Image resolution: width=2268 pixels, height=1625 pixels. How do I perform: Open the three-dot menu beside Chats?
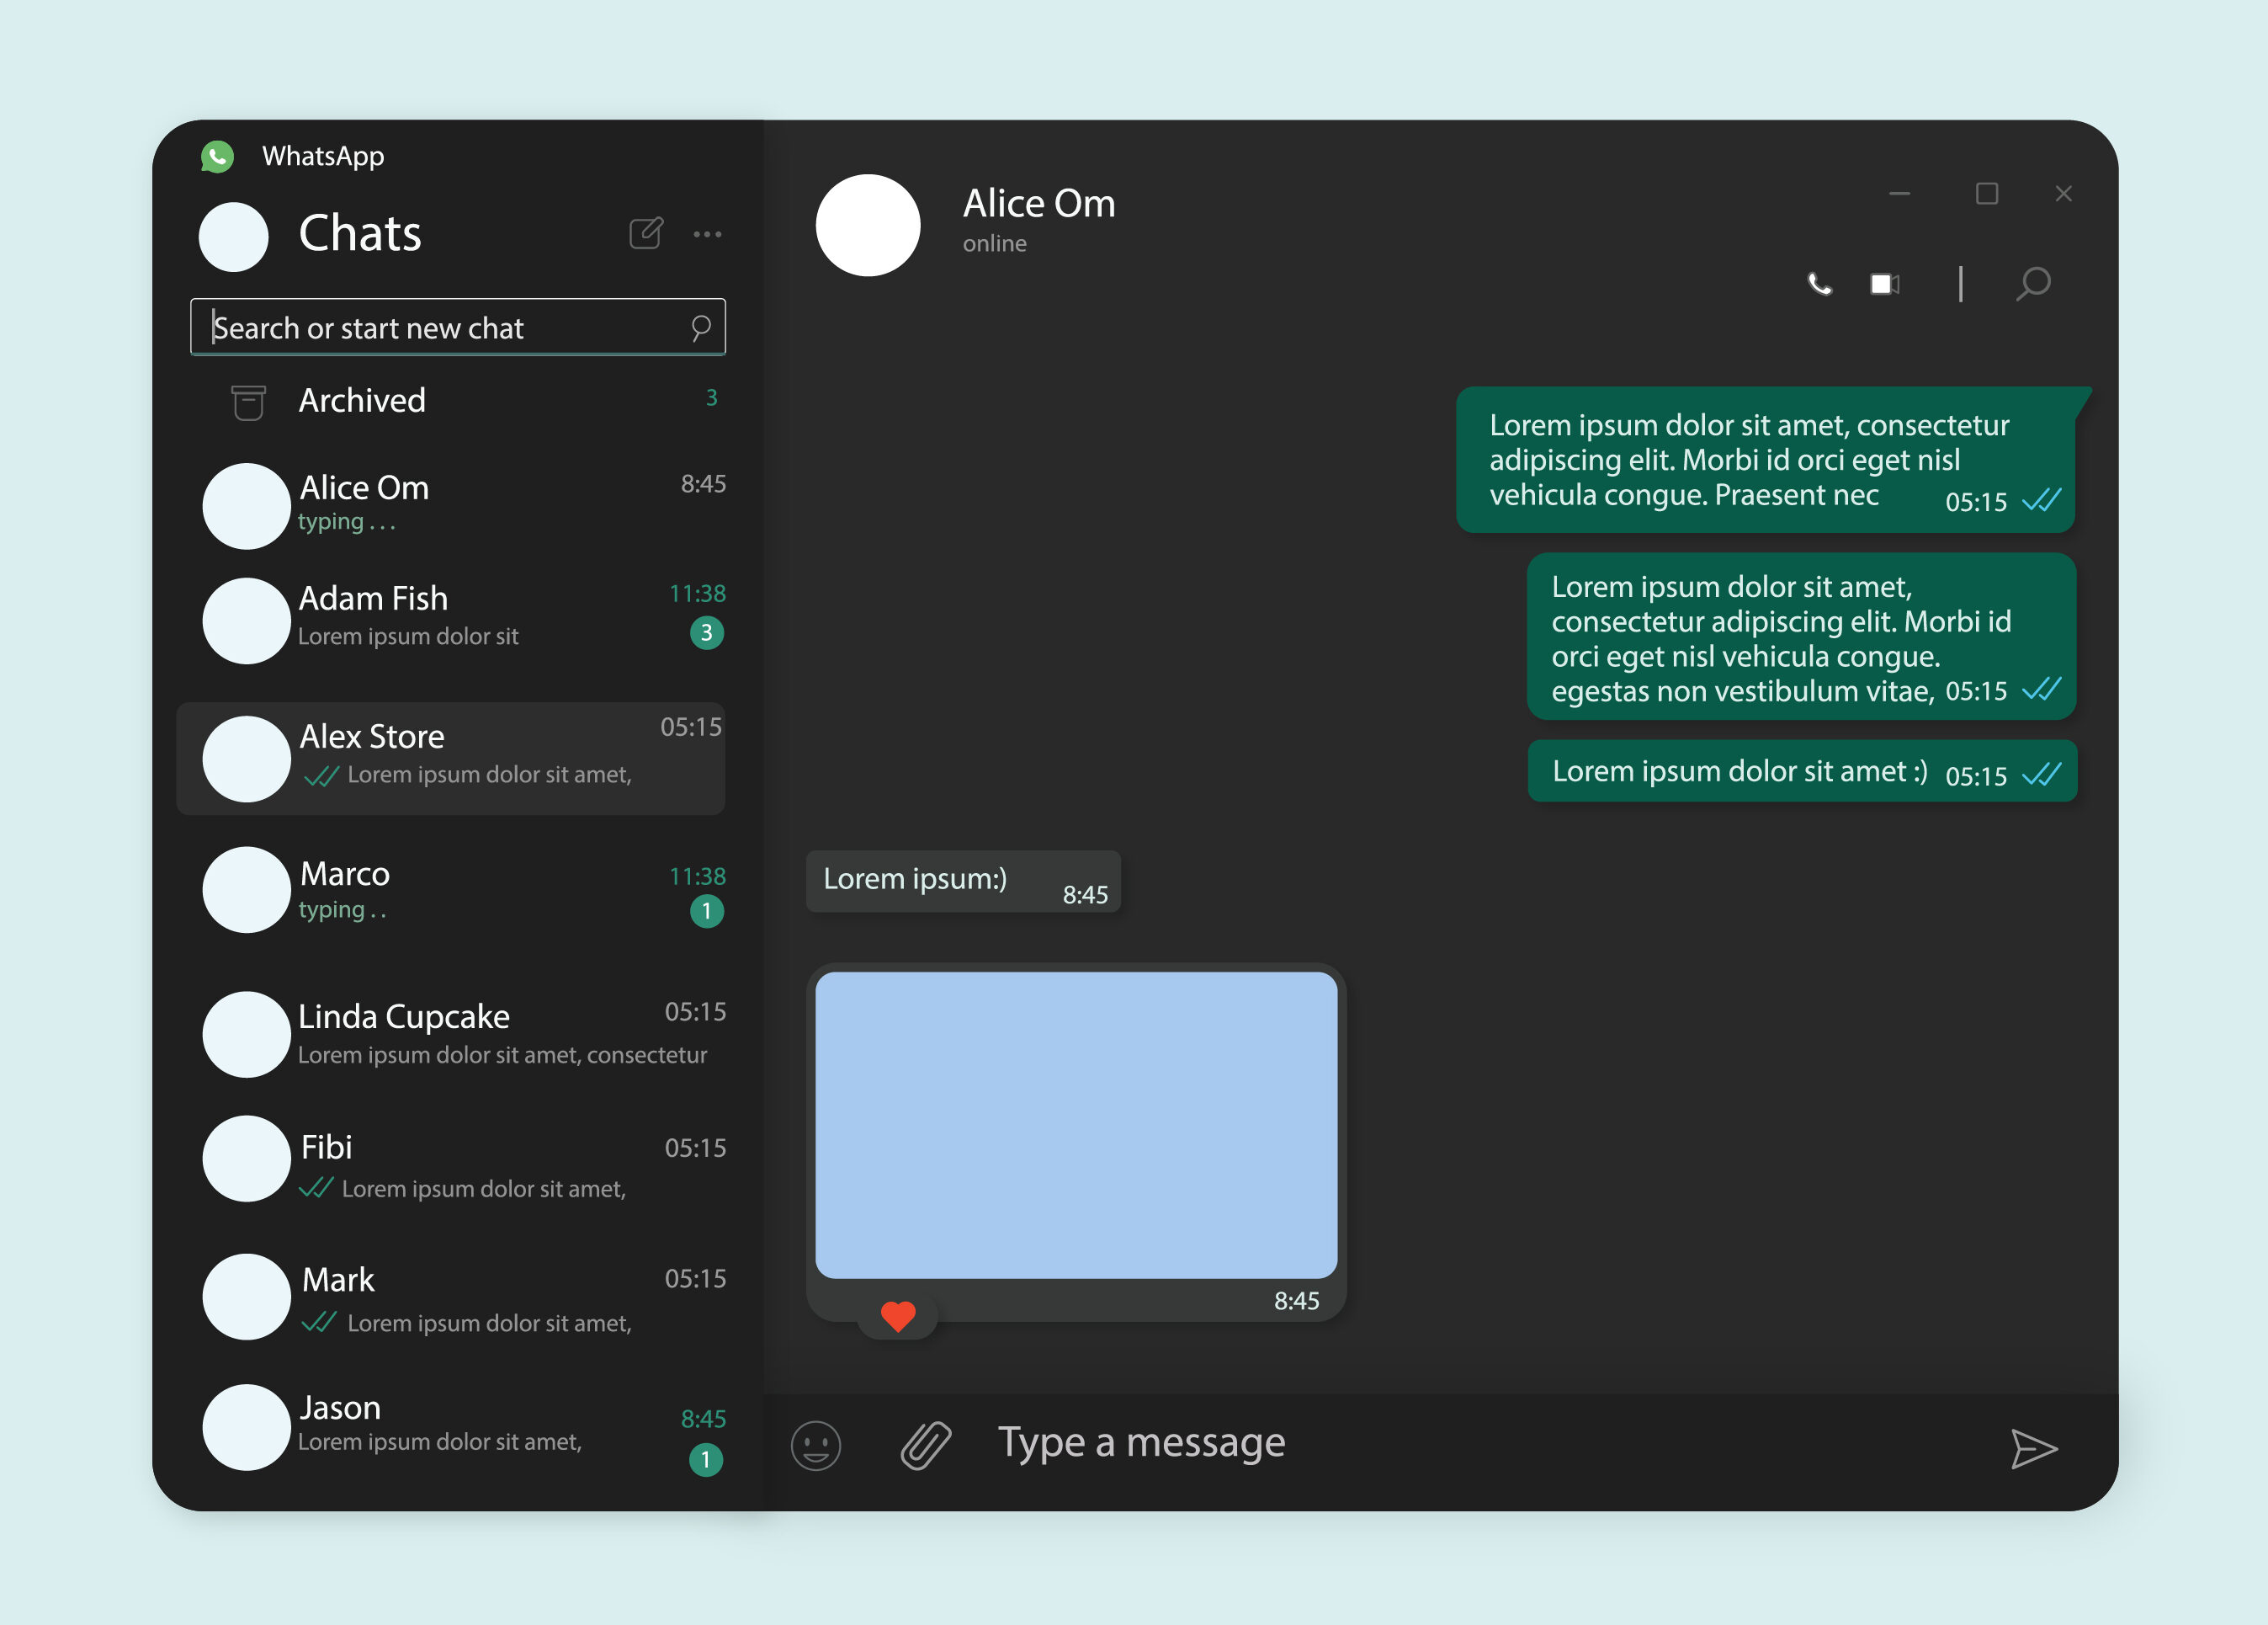click(x=707, y=234)
